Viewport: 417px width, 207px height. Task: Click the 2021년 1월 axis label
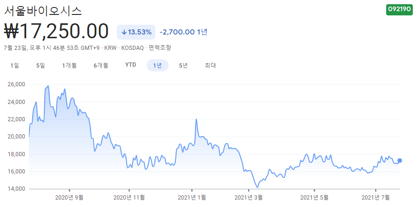coord(192,197)
